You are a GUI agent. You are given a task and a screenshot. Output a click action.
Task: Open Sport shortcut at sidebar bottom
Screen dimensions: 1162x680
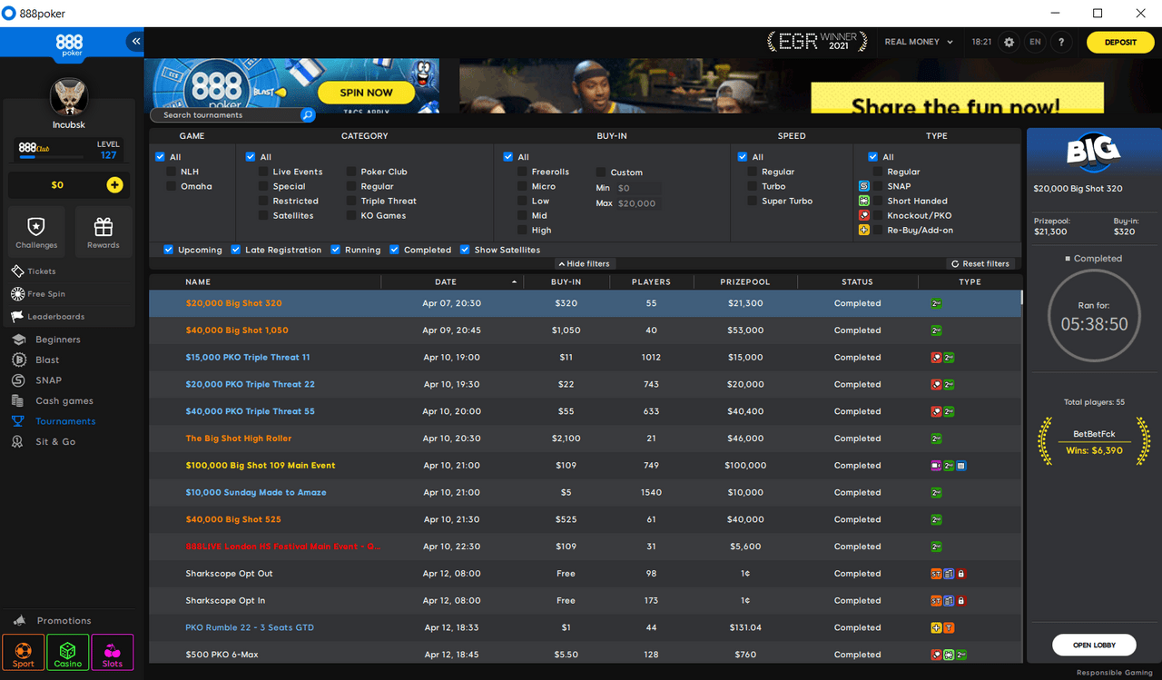[24, 652]
